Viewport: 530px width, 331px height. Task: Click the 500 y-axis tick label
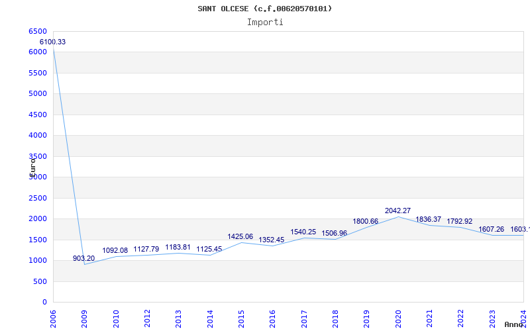(40, 281)
